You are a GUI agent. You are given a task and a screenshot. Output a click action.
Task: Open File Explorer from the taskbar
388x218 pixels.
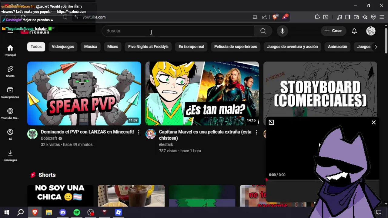point(49,212)
